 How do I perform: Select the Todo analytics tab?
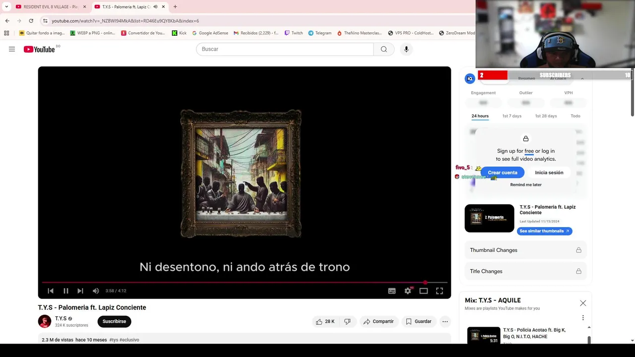(575, 116)
